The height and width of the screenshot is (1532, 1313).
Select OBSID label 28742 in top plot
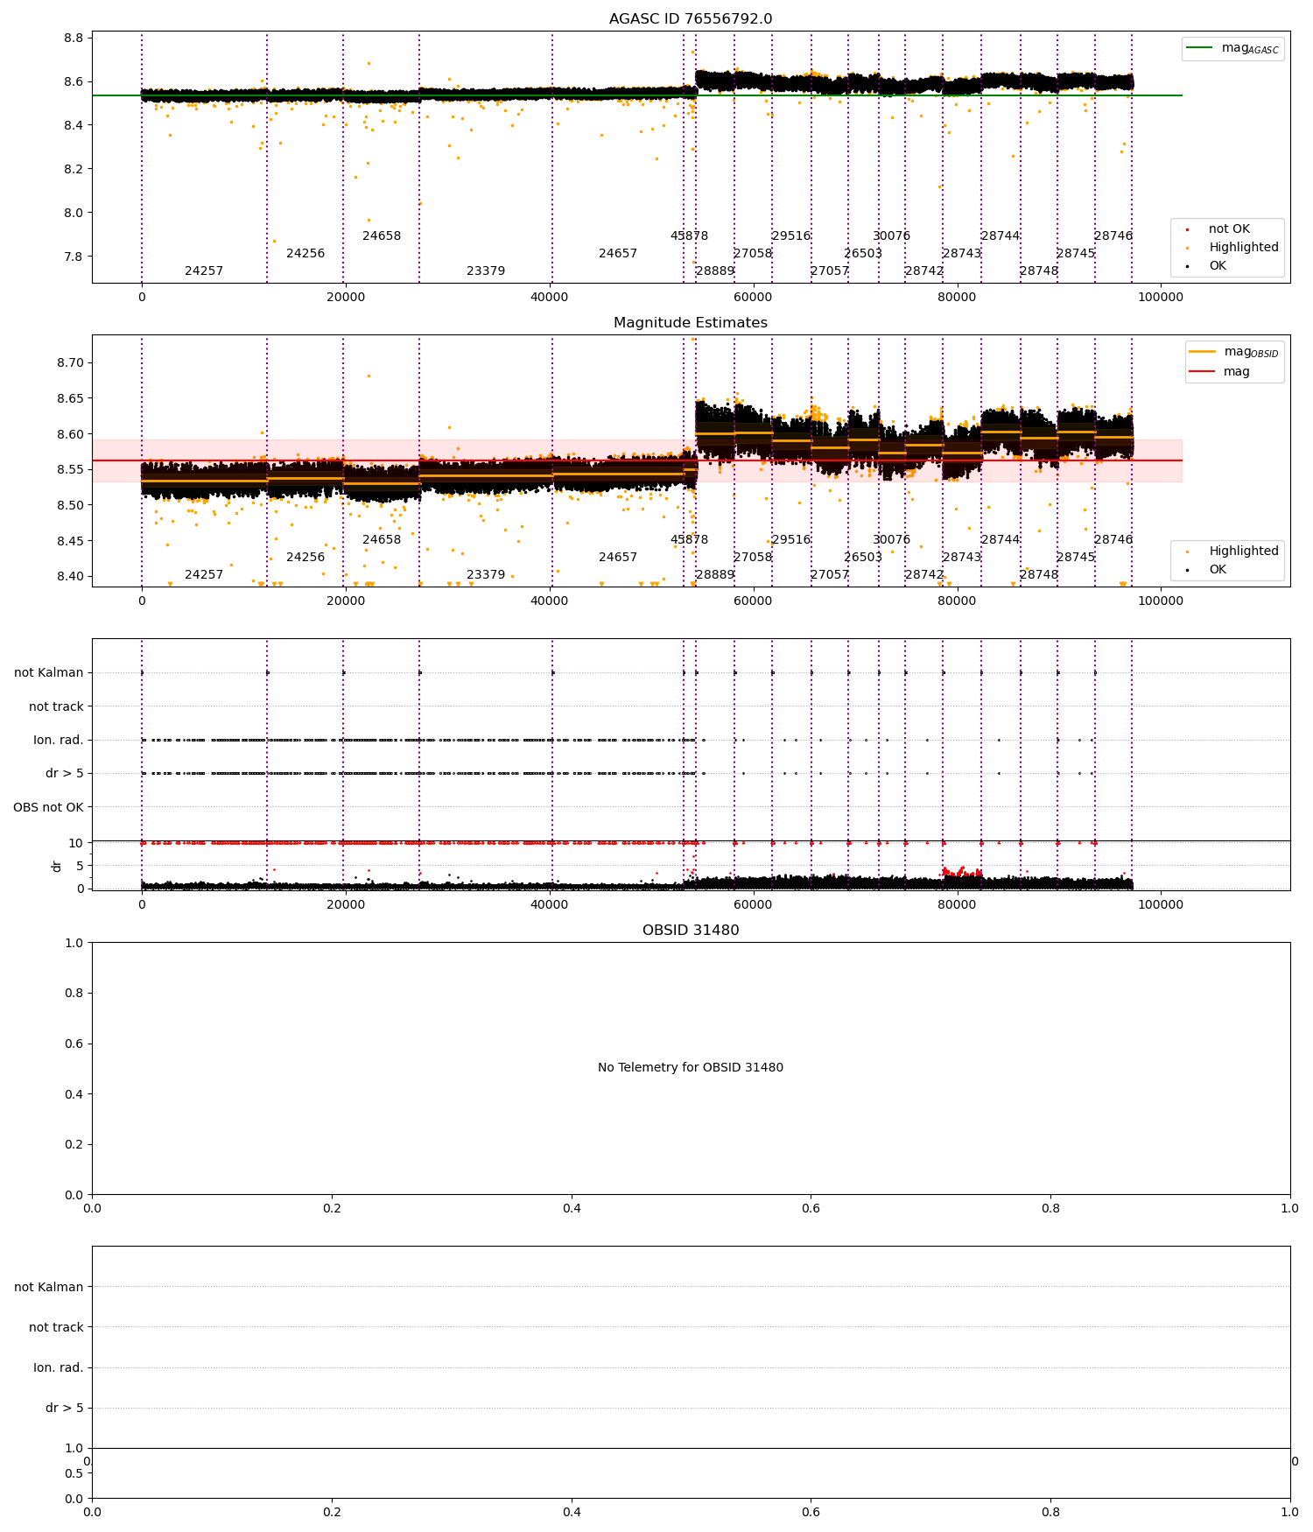924,271
